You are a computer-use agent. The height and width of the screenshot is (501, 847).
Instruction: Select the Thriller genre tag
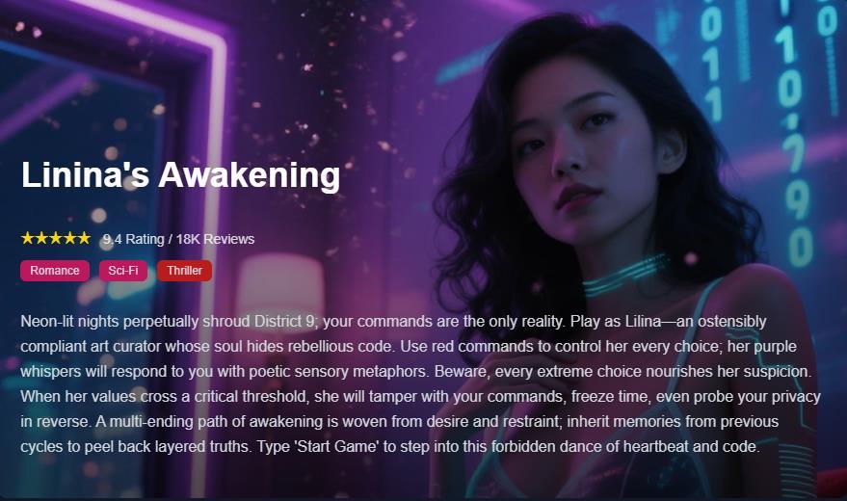click(x=184, y=271)
